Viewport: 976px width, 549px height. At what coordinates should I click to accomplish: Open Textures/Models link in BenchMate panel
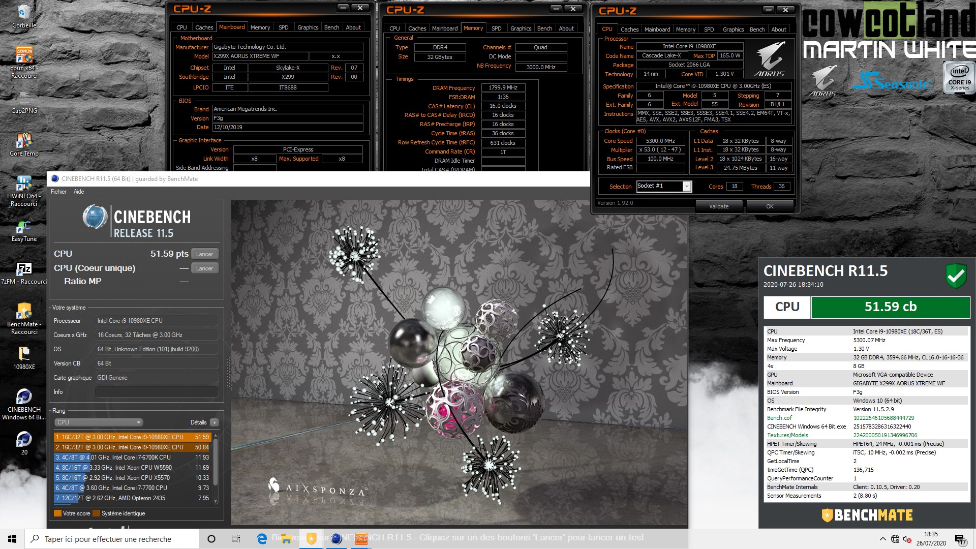point(787,435)
